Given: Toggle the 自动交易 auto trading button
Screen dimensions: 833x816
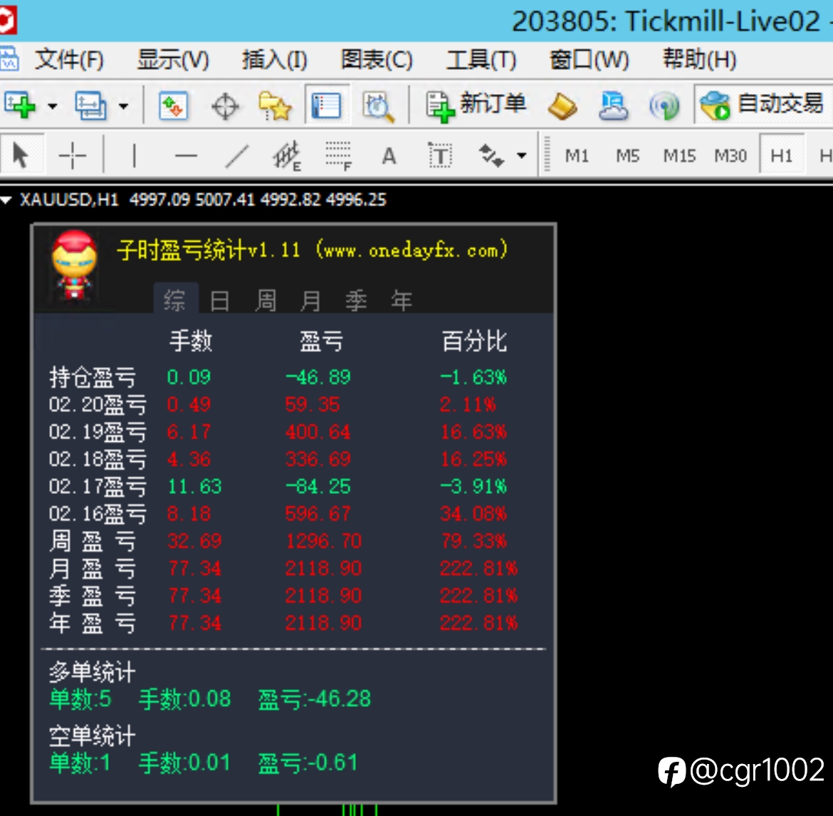Looking at the screenshot, I should click(763, 105).
